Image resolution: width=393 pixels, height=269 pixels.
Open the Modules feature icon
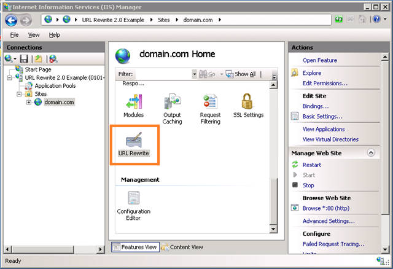coord(134,101)
